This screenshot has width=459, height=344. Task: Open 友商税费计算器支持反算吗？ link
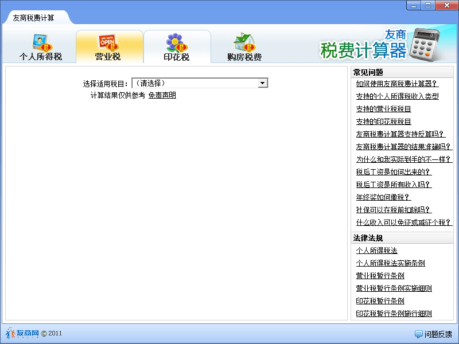[400, 134]
